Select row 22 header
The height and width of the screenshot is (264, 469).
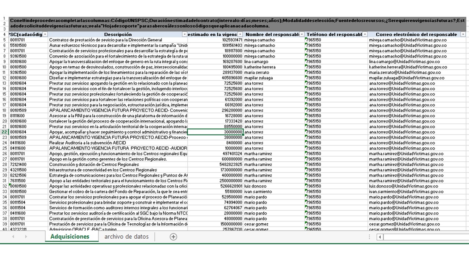pyautogui.click(x=4, y=132)
